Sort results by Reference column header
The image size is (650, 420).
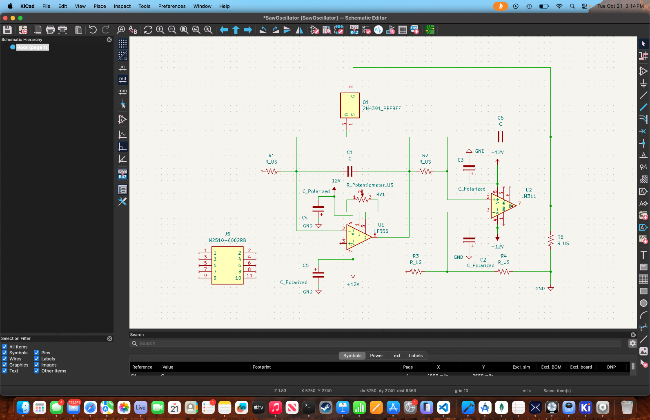[x=142, y=367]
